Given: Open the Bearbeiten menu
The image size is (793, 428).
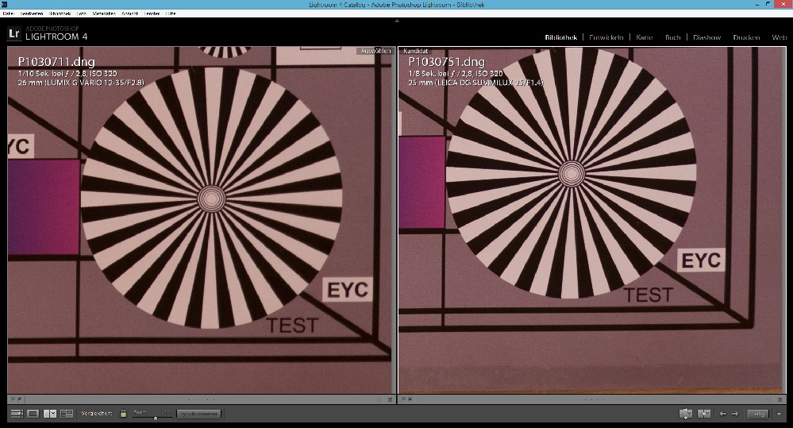Looking at the screenshot, I should point(32,13).
